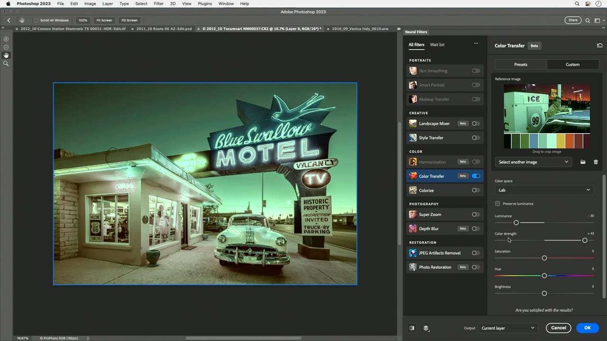Turn on the Super Zoom toggle
The height and width of the screenshot is (341, 607).
(476, 214)
